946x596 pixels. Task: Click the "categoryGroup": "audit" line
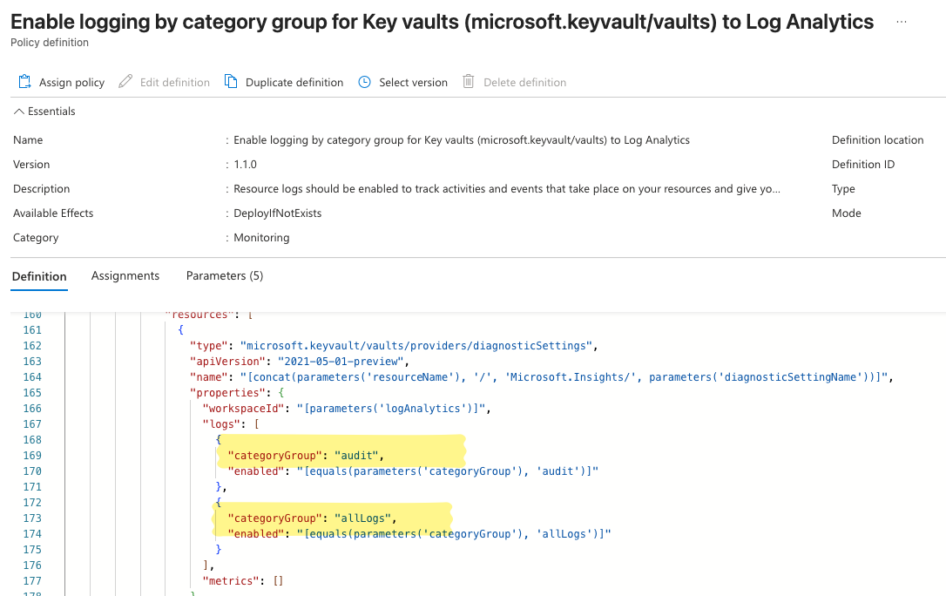(x=306, y=456)
